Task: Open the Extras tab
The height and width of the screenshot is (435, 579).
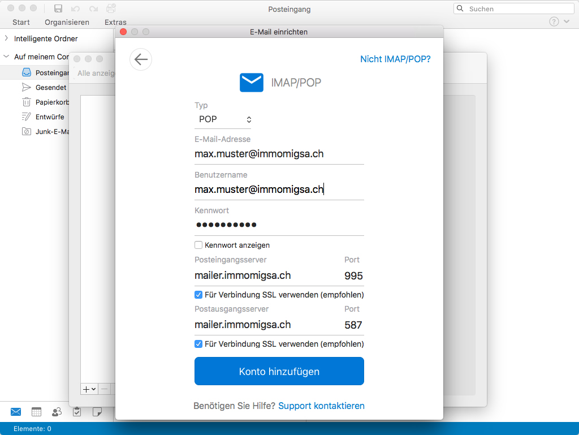Action: (115, 22)
